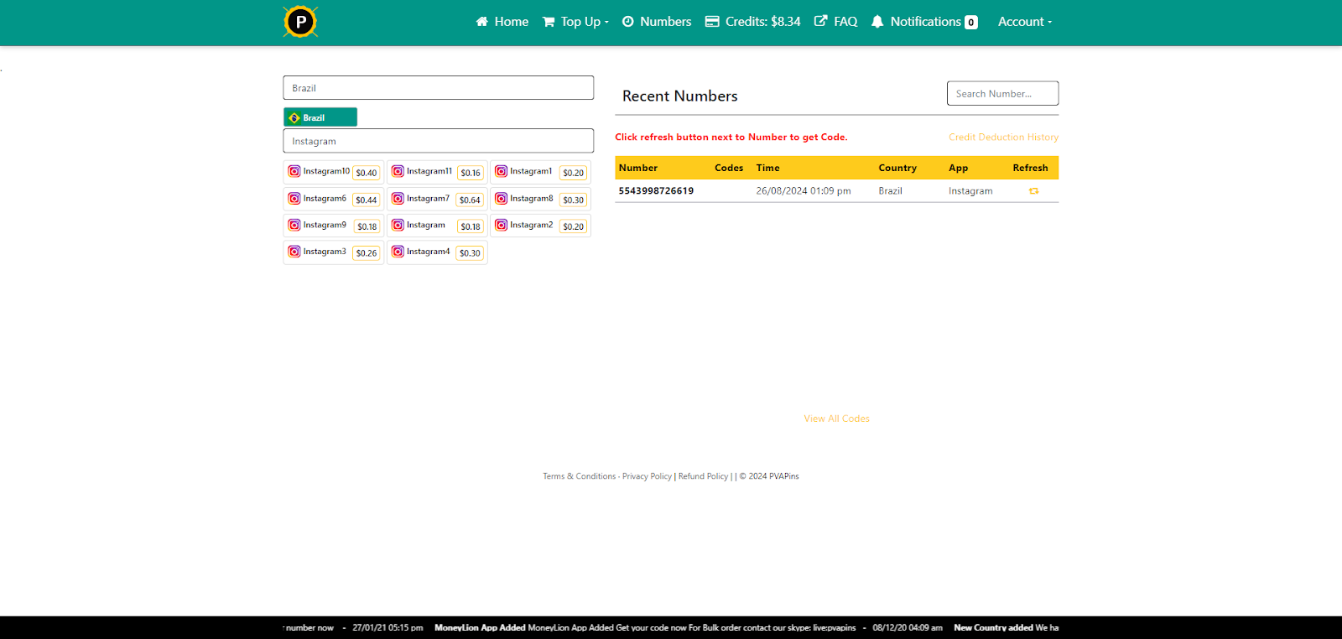Click the Instagram $0.18 app icon
The height and width of the screenshot is (639, 1342).
398,225
